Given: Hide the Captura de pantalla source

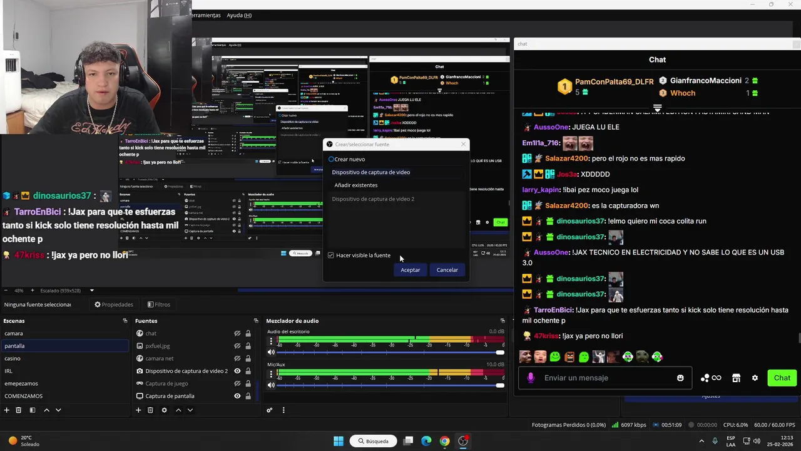Looking at the screenshot, I should pyautogui.click(x=237, y=396).
